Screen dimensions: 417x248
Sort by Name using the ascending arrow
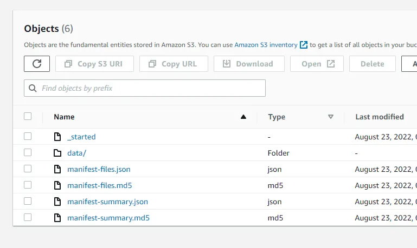243,117
